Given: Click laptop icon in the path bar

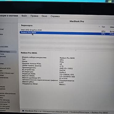Looking at the screenshot, I should pyautogui.click(x=23, y=111).
